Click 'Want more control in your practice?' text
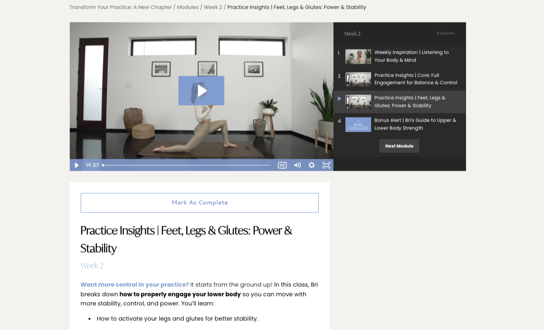 point(134,285)
